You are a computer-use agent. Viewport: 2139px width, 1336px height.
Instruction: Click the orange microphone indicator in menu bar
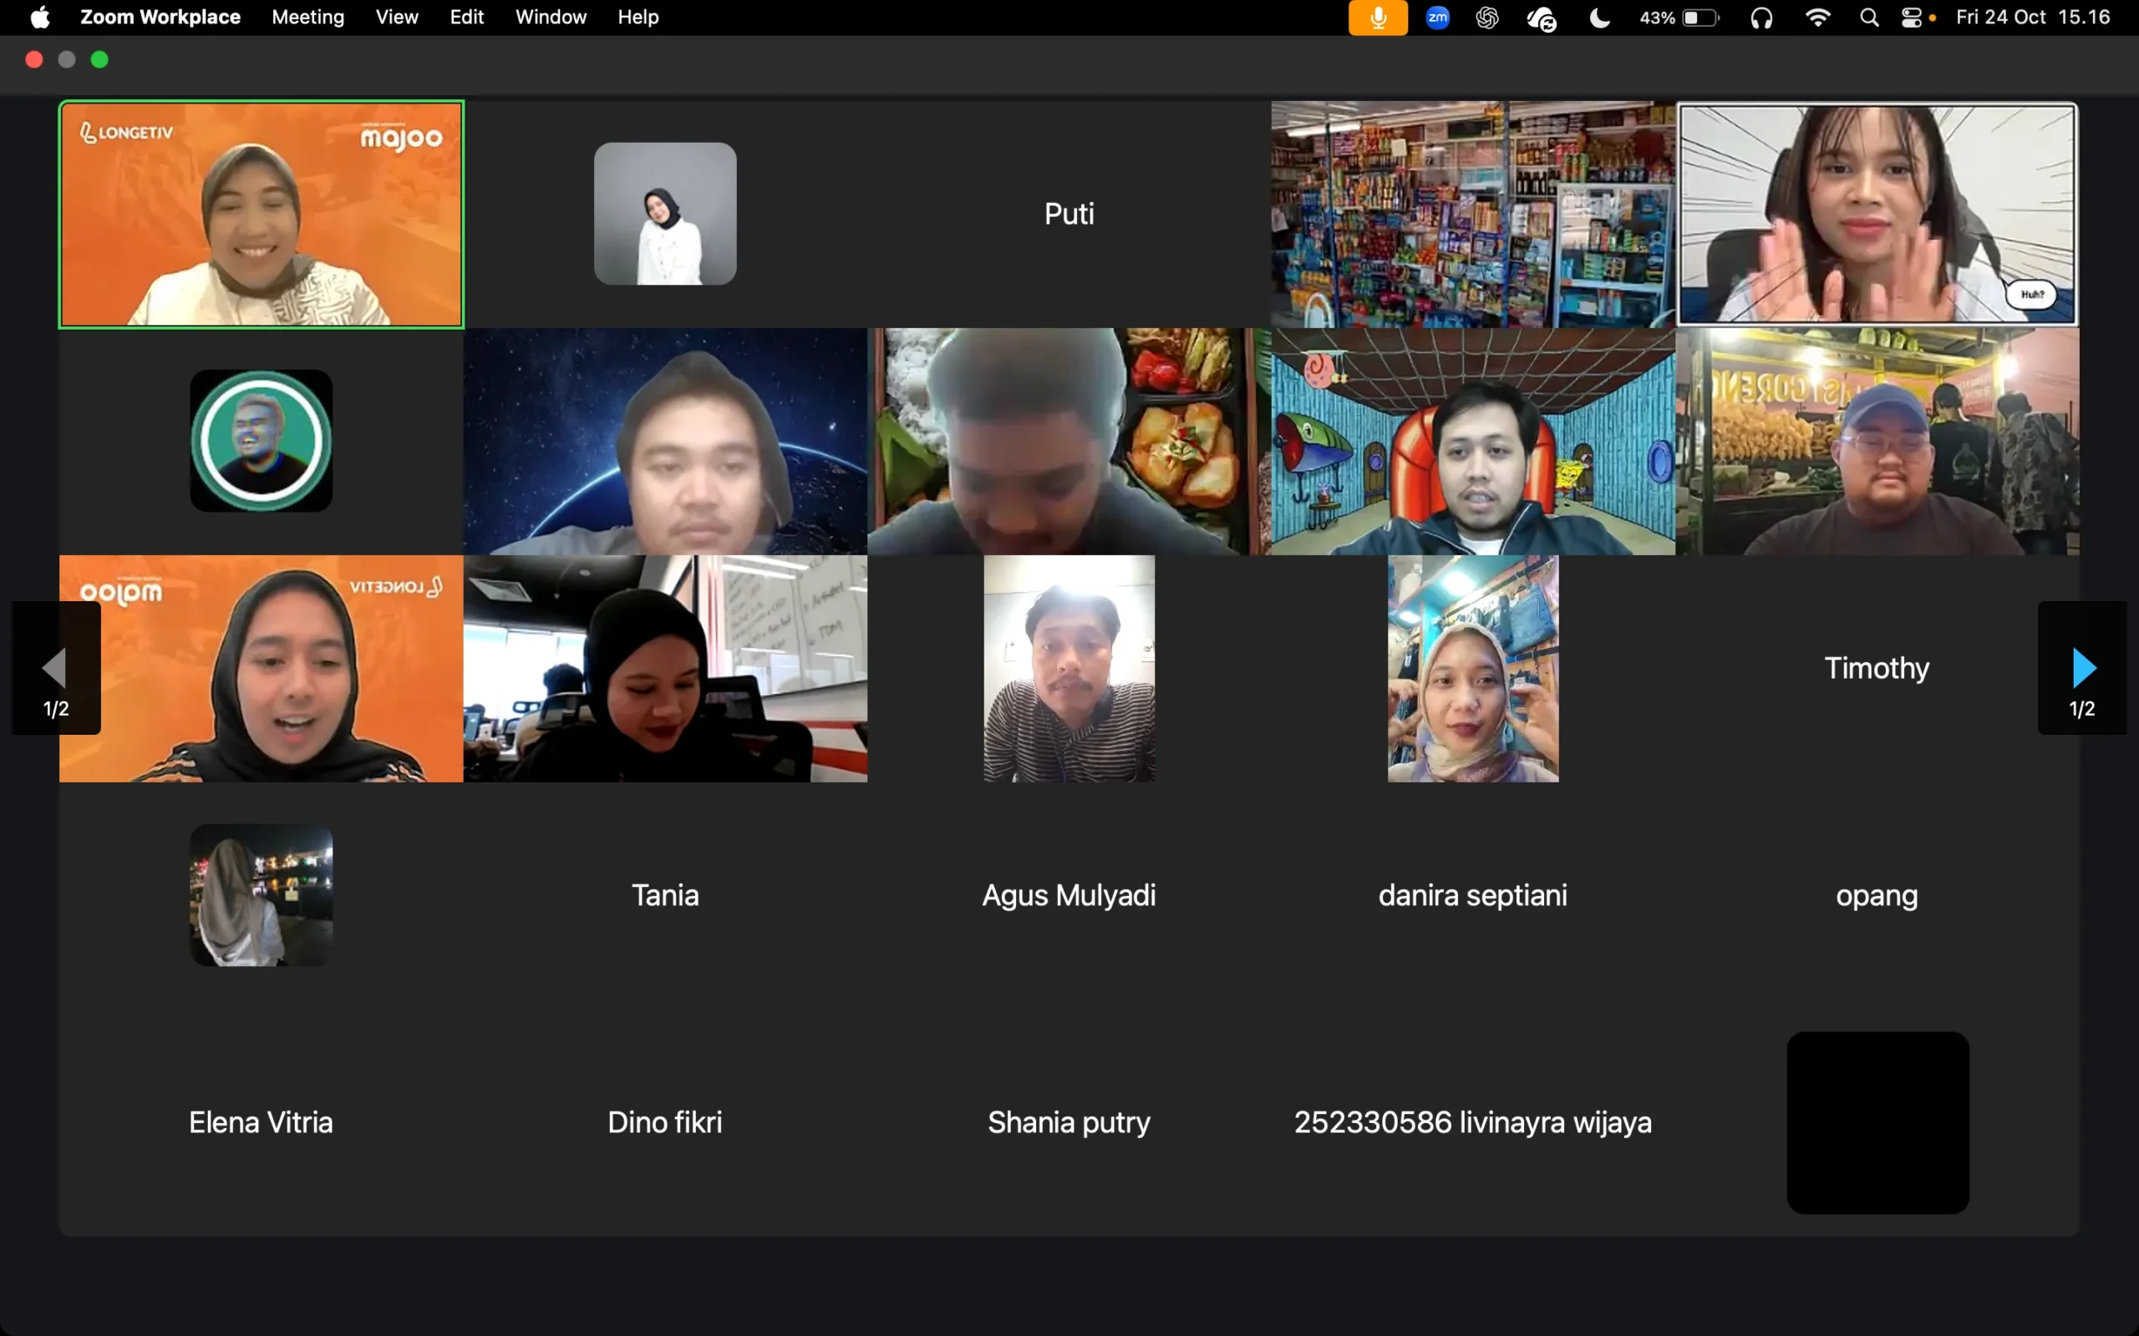tap(1377, 18)
